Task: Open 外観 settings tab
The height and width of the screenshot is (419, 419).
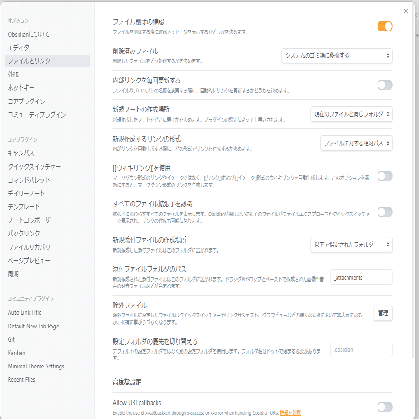Action: 47,74
